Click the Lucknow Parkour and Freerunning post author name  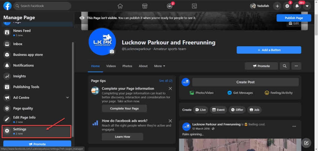(x=216, y=124)
